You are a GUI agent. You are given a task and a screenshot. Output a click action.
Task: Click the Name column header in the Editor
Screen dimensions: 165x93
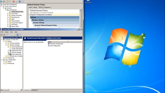tap(58, 42)
